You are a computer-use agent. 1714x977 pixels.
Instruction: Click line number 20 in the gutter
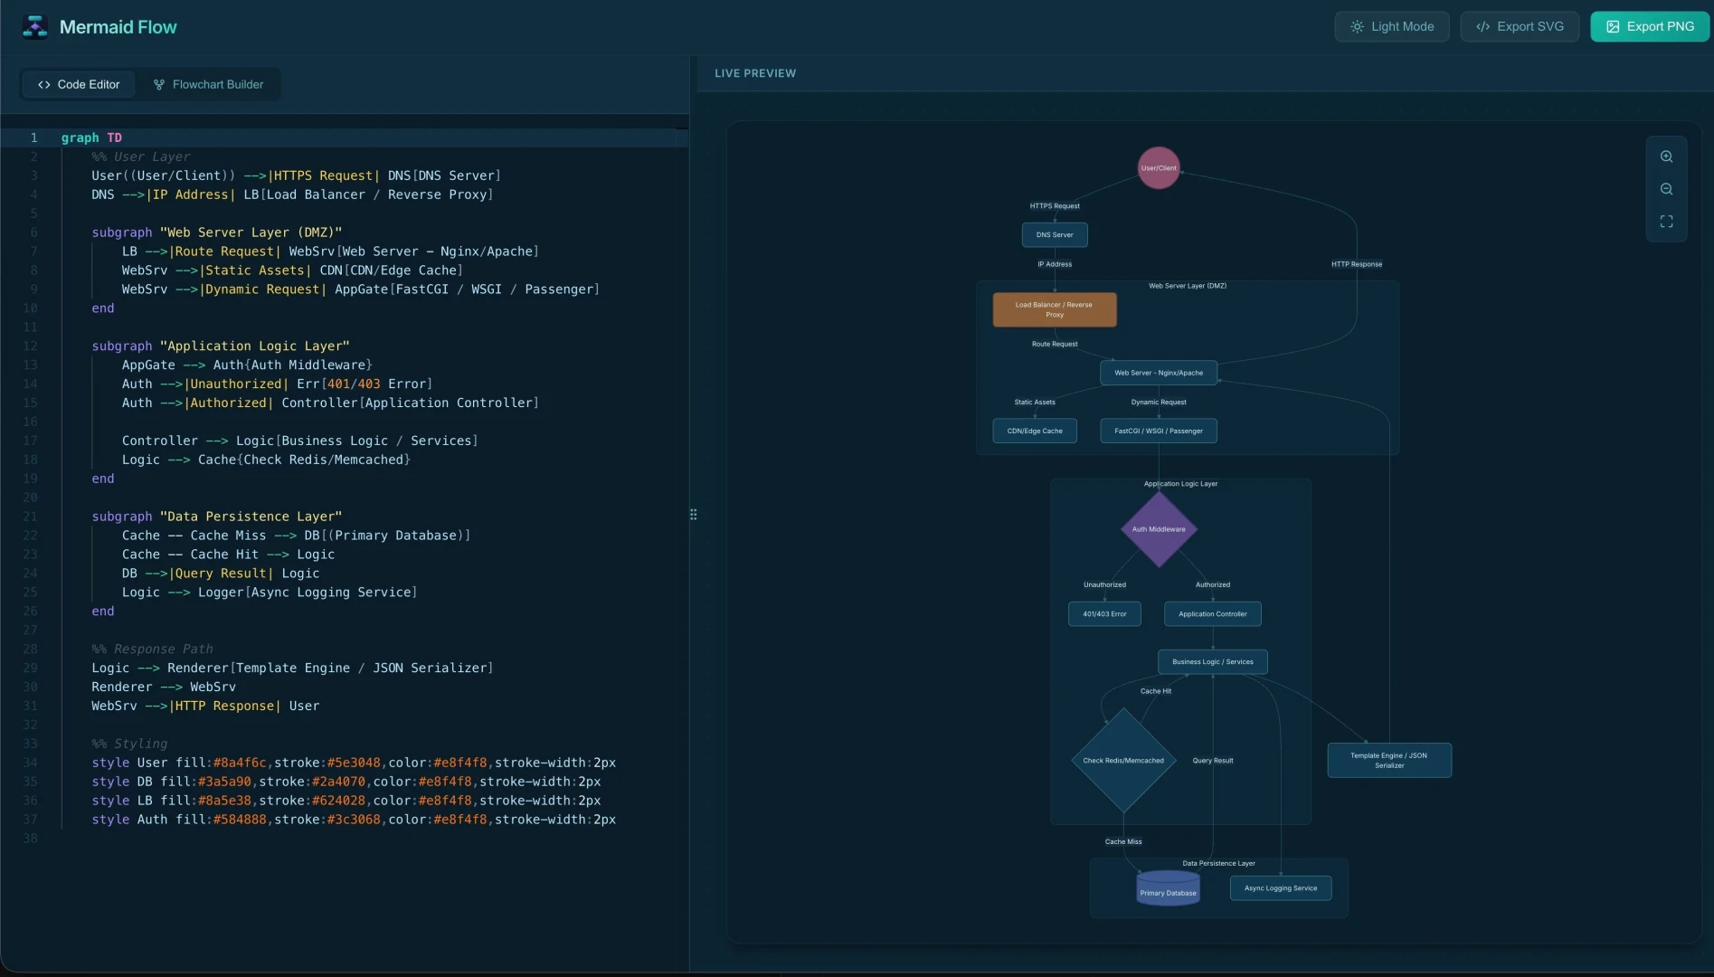click(30, 498)
